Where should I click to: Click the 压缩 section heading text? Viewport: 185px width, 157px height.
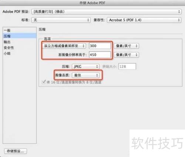[x=42, y=29]
